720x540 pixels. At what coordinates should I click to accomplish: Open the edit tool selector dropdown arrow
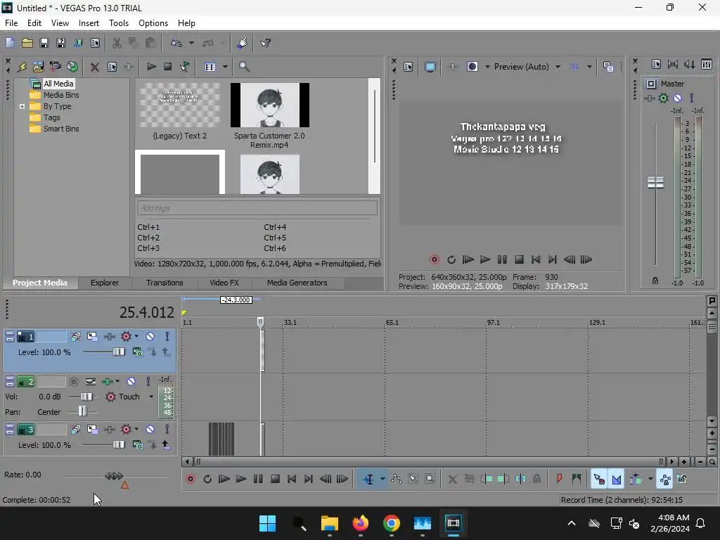coord(382,479)
